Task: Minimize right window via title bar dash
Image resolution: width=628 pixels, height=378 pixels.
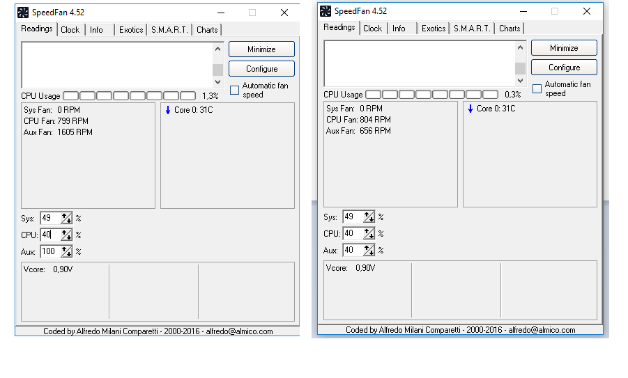Action: pyautogui.click(x=523, y=11)
